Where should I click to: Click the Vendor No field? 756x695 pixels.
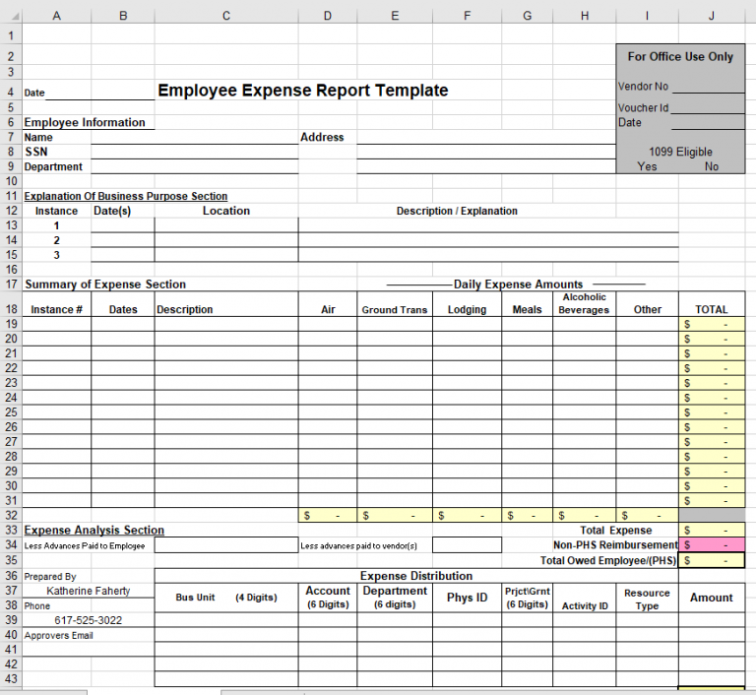[709, 87]
